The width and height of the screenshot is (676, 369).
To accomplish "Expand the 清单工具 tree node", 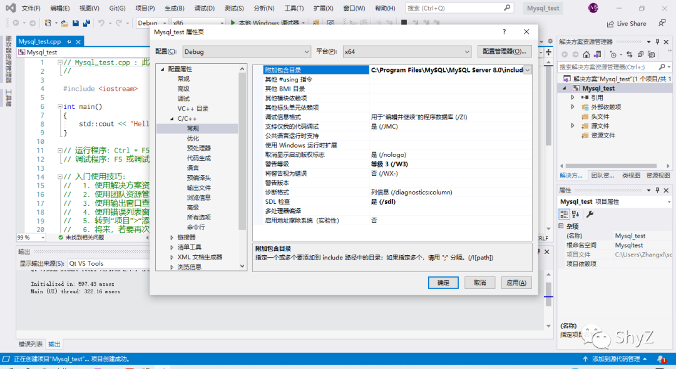I will (172, 247).
